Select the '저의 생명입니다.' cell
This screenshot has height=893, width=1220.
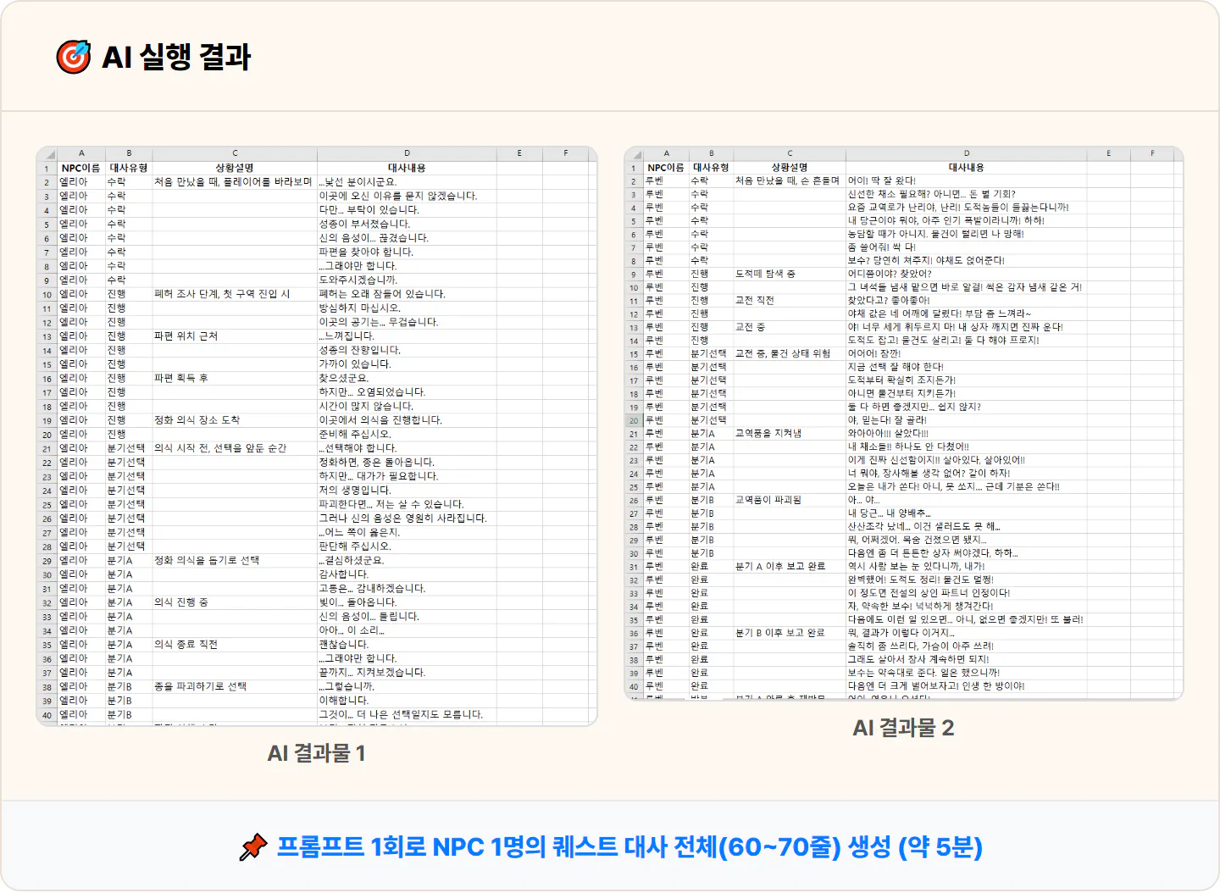(407, 490)
